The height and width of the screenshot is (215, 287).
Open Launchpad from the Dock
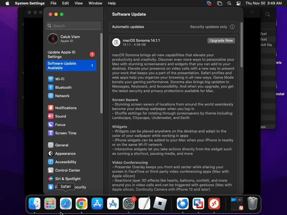pyautogui.click(x=50, y=204)
